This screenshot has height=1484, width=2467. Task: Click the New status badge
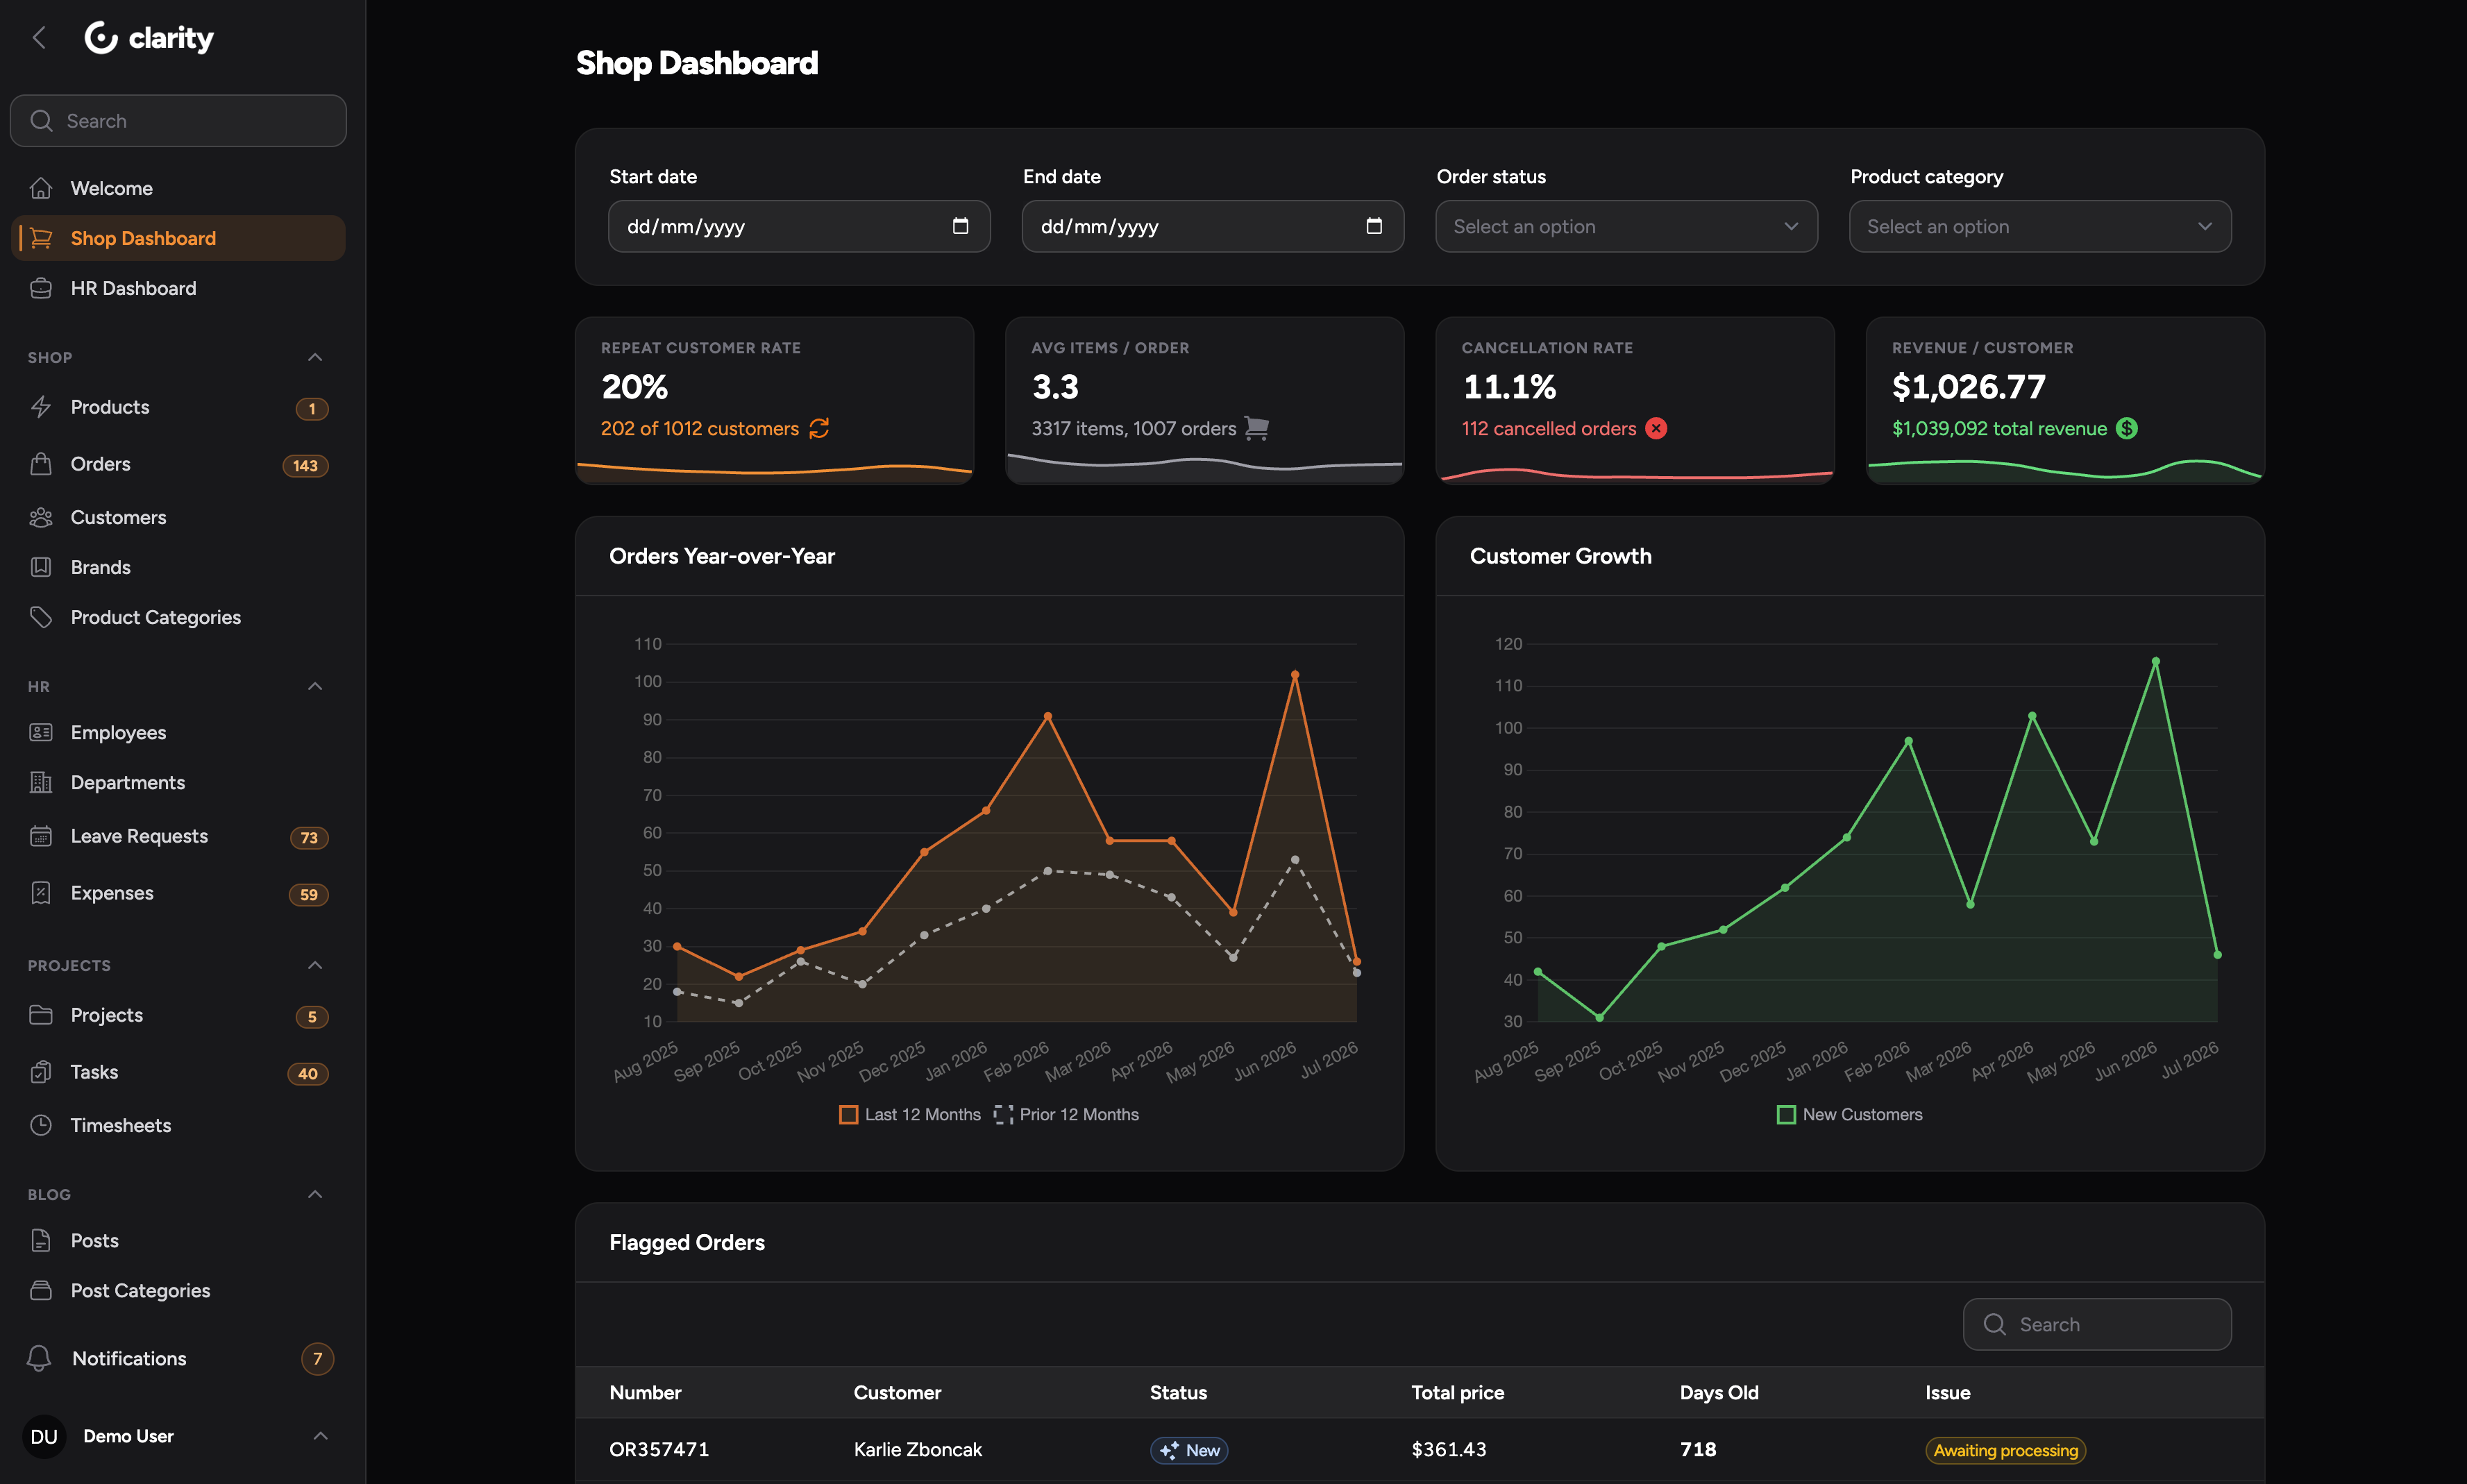[x=1188, y=1450]
